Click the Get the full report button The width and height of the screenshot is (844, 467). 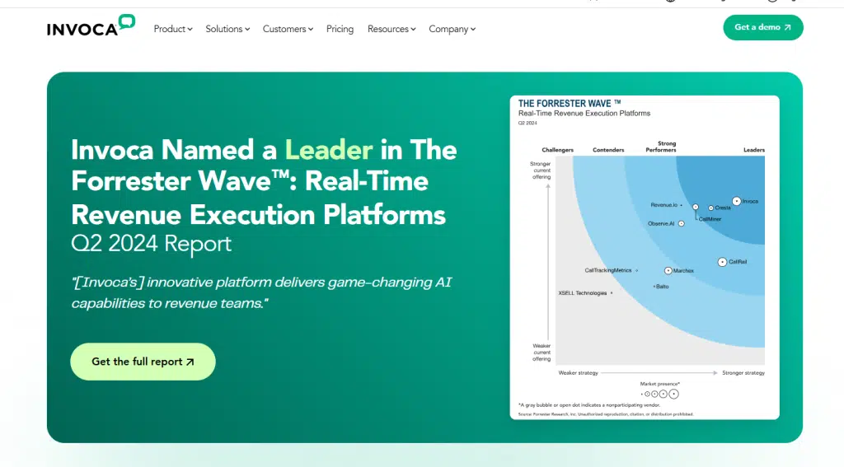tap(143, 362)
